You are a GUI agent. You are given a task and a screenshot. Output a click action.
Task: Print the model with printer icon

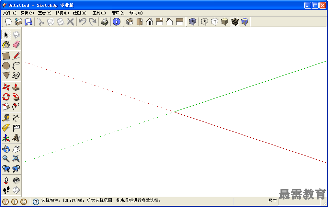tap(104, 22)
